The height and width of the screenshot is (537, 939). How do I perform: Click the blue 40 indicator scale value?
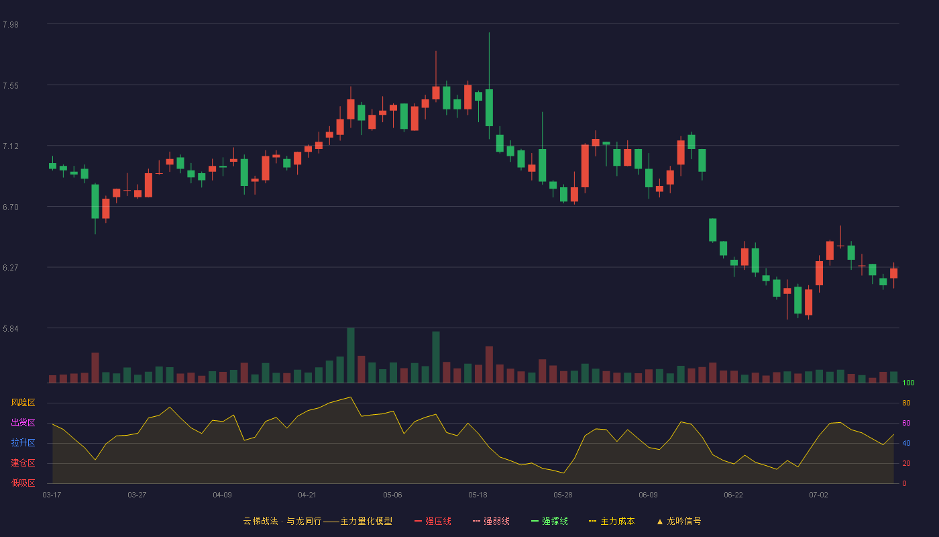[x=906, y=443]
